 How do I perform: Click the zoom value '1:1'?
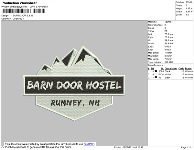[x=187, y=15]
